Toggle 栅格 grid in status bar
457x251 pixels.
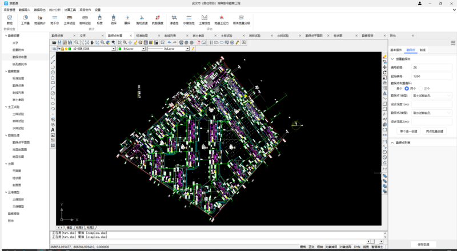303,247
